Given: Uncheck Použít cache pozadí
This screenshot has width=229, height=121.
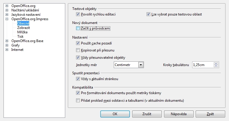Looking at the screenshot, I should 78,43.
